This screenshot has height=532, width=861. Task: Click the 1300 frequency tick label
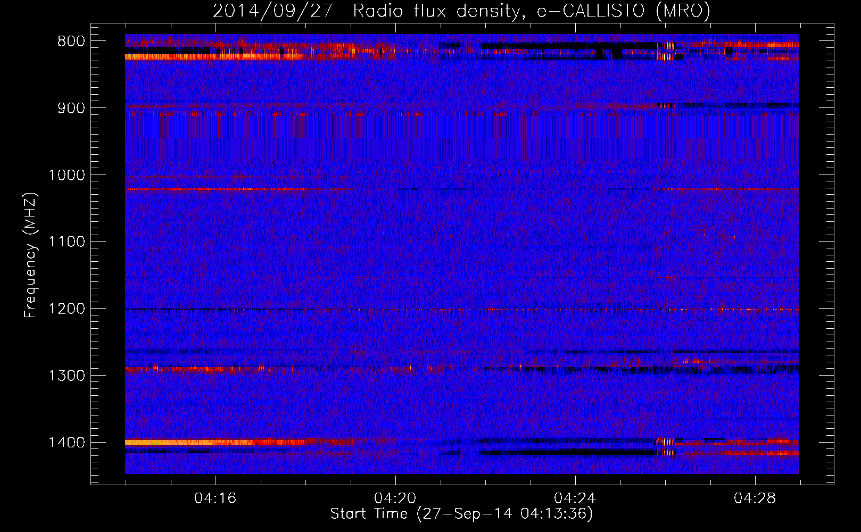click(x=67, y=376)
